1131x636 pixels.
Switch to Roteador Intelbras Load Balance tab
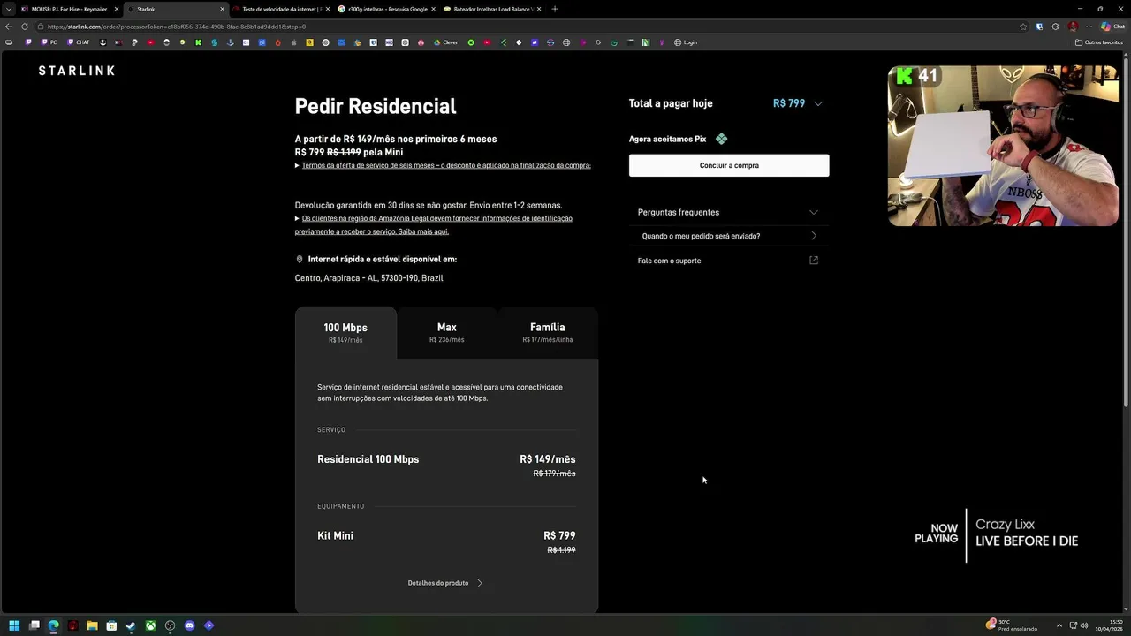point(492,9)
